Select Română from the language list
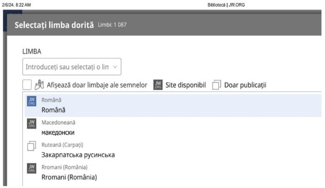Image resolution: width=325 pixels, height=188 pixels. 173,105
